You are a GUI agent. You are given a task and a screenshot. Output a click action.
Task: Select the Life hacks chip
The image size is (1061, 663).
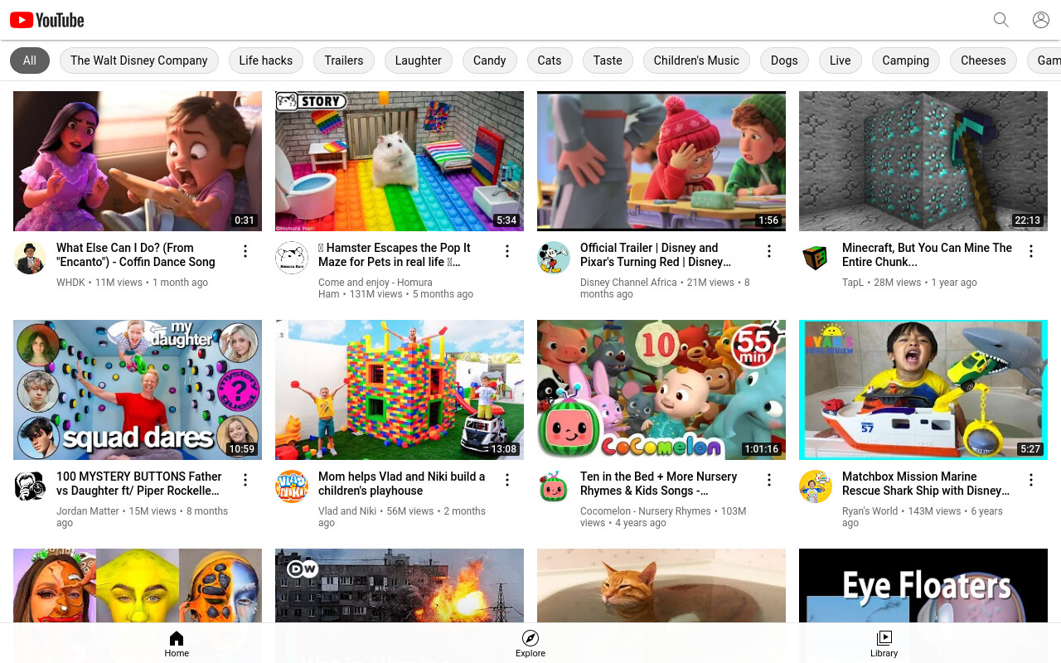266,60
